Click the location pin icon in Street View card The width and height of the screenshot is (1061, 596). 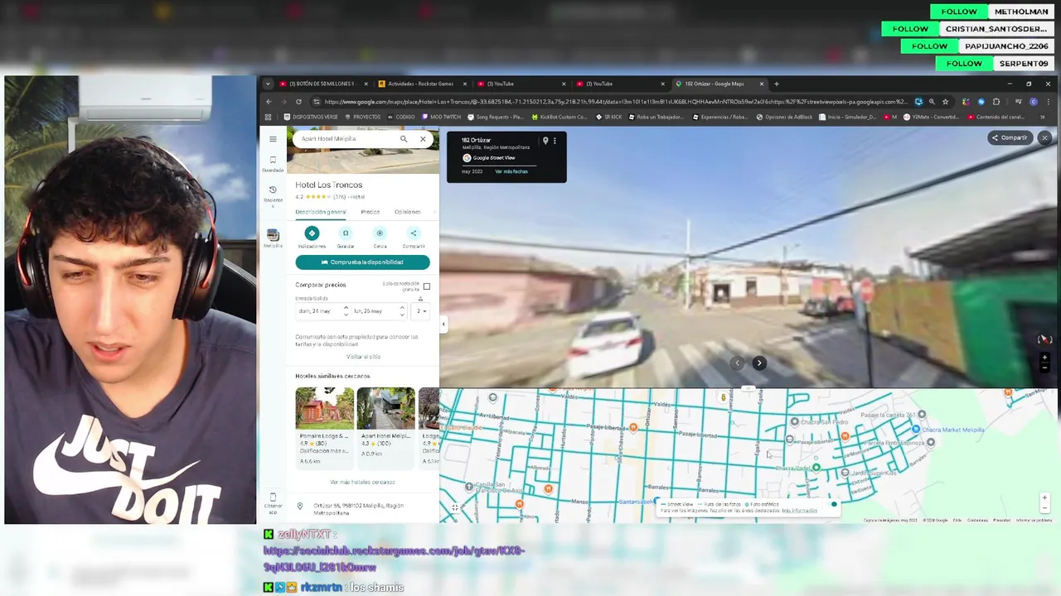[545, 141]
